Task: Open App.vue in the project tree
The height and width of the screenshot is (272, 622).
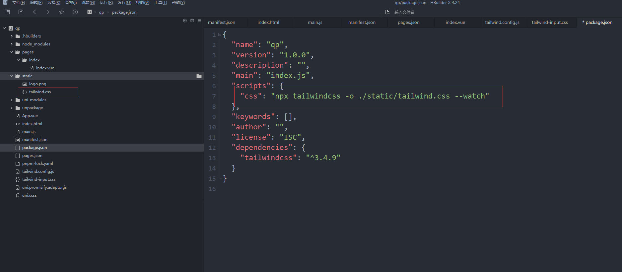Action: pos(30,116)
